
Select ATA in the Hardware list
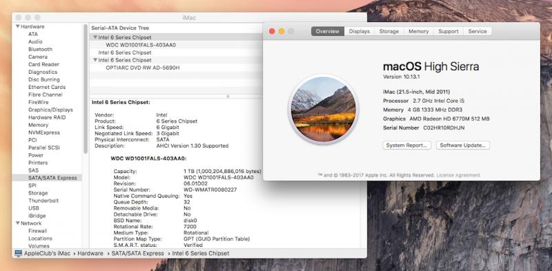[33, 34]
